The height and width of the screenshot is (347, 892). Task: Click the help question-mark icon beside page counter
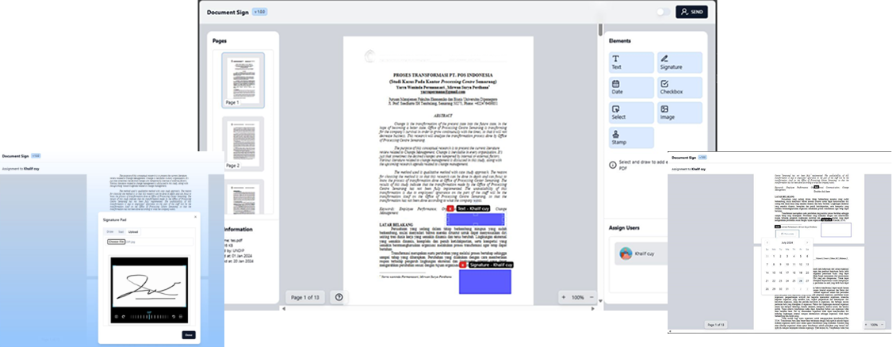[339, 297]
